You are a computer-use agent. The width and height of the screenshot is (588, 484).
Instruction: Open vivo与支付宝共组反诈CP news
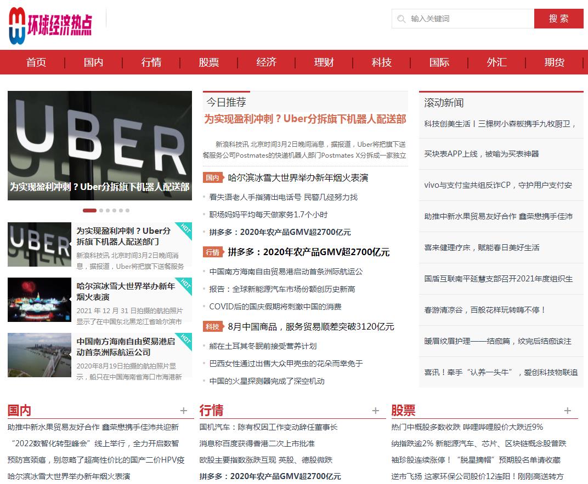pyautogui.click(x=498, y=185)
